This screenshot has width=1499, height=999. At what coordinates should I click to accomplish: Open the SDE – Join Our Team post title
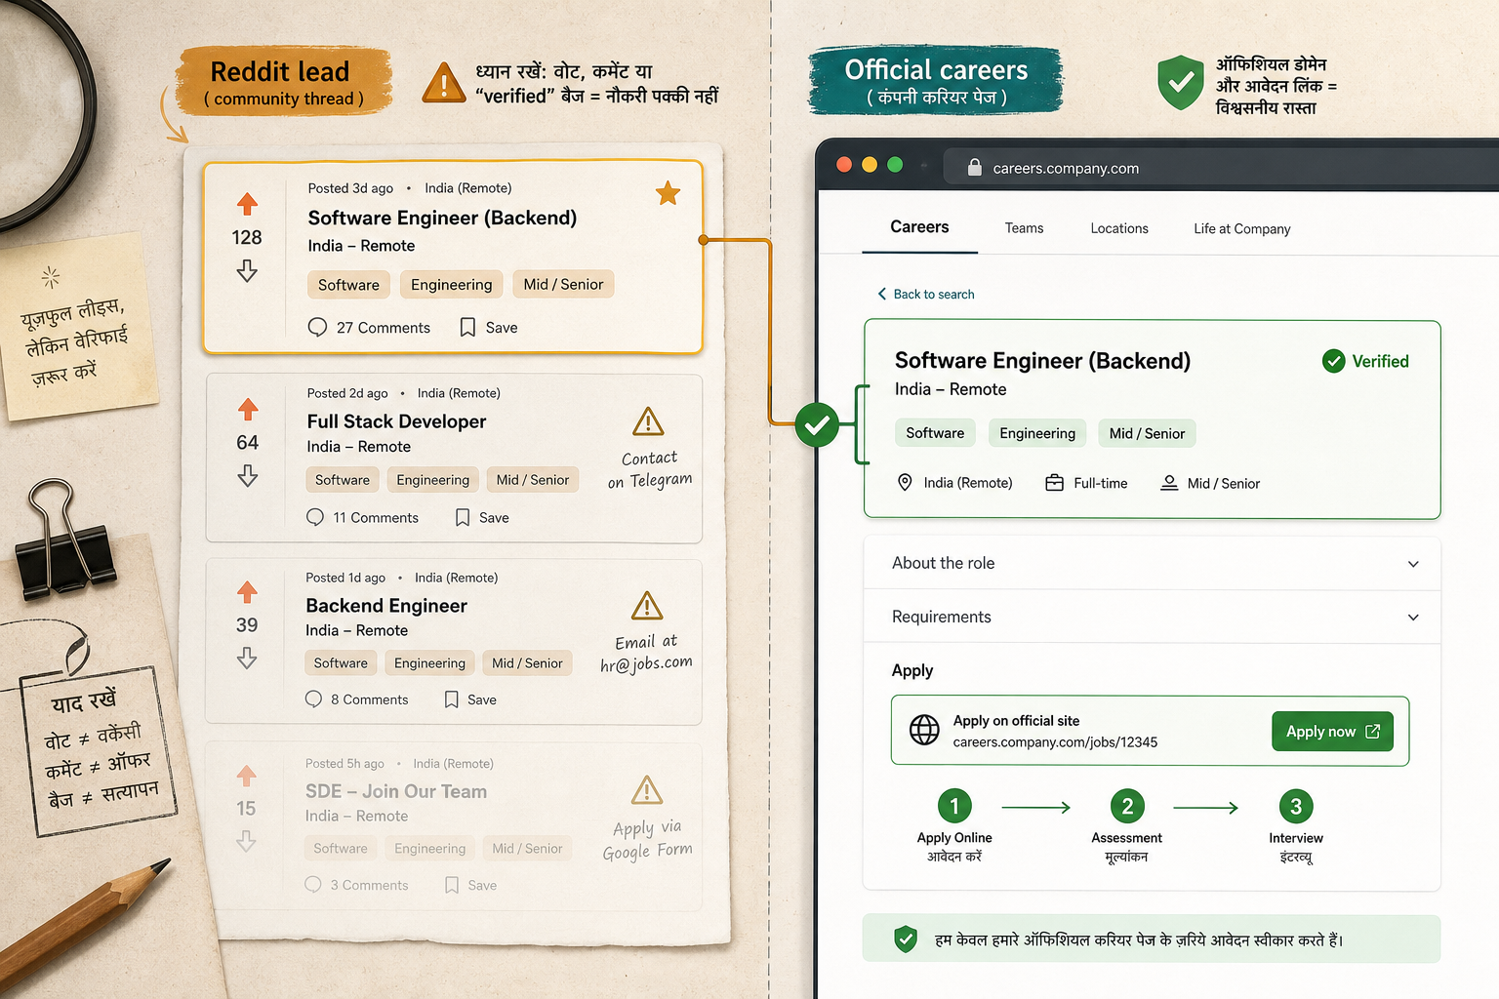[x=396, y=791]
